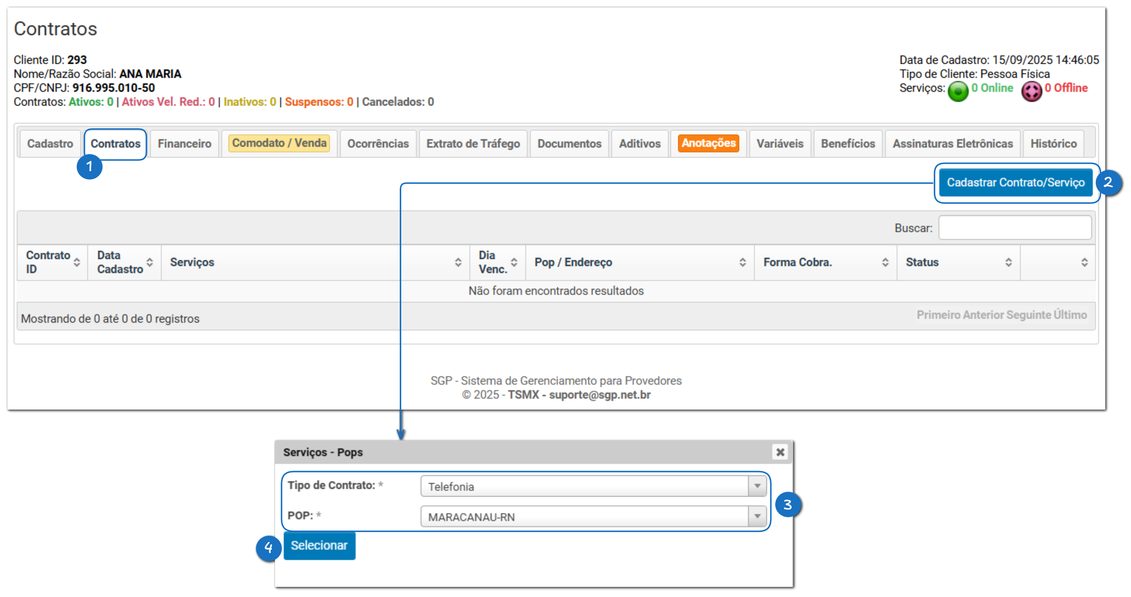Sort by Contrato ID column arrows

point(77,262)
